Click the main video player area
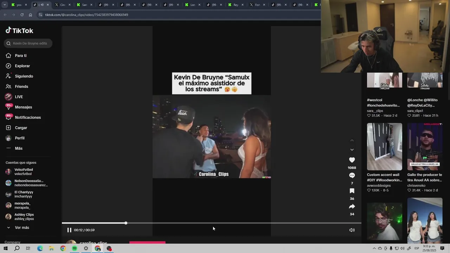450x253 pixels. point(212,130)
